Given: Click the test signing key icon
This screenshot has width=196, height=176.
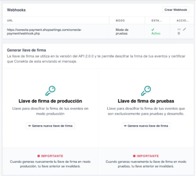Looking at the screenshot, I should pos(146,91).
